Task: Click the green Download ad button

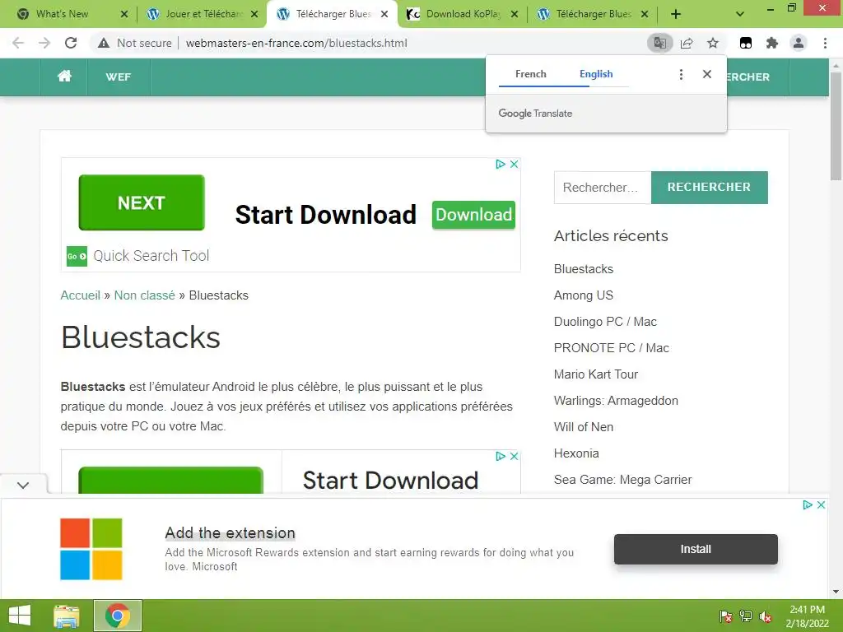Action: click(x=473, y=215)
